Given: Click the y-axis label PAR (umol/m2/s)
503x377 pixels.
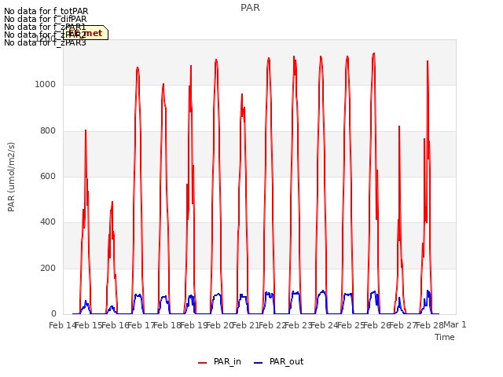Looking at the screenshot, I should 11,177.
